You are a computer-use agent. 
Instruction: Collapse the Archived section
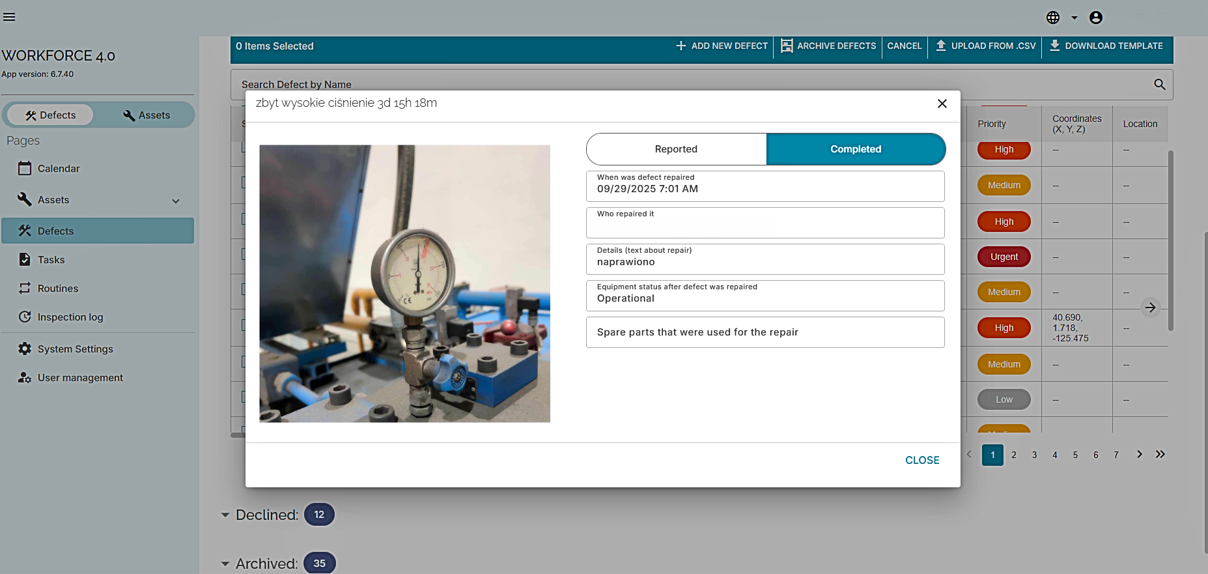pos(225,564)
